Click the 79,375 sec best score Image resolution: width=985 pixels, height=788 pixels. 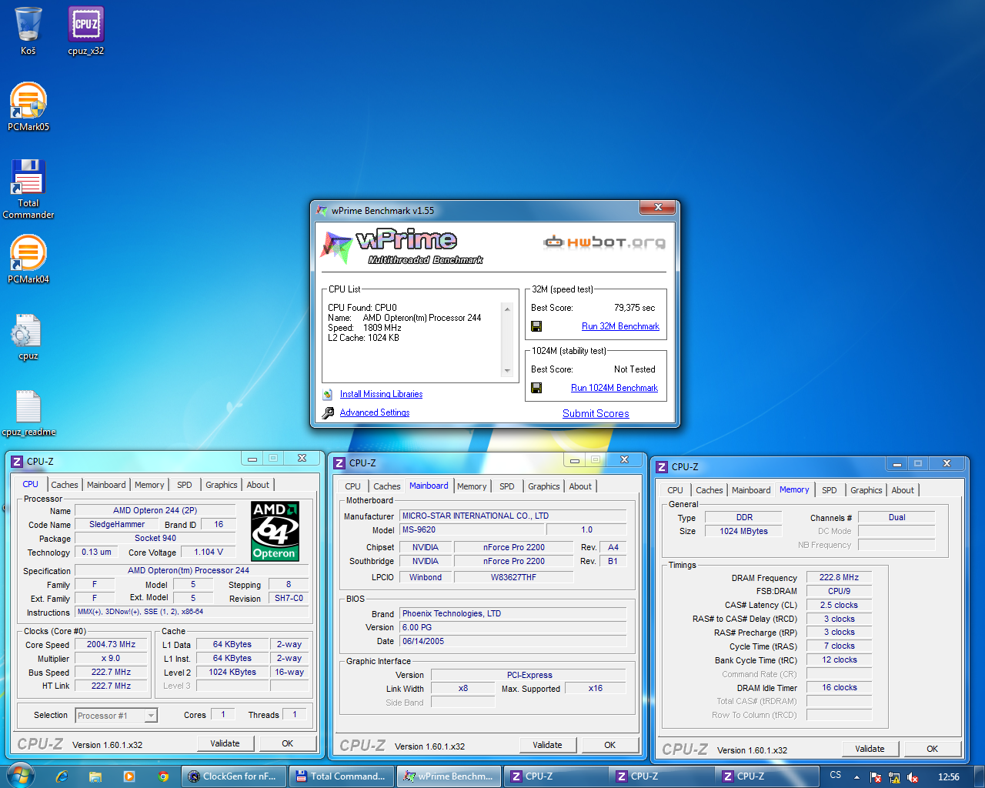634,308
